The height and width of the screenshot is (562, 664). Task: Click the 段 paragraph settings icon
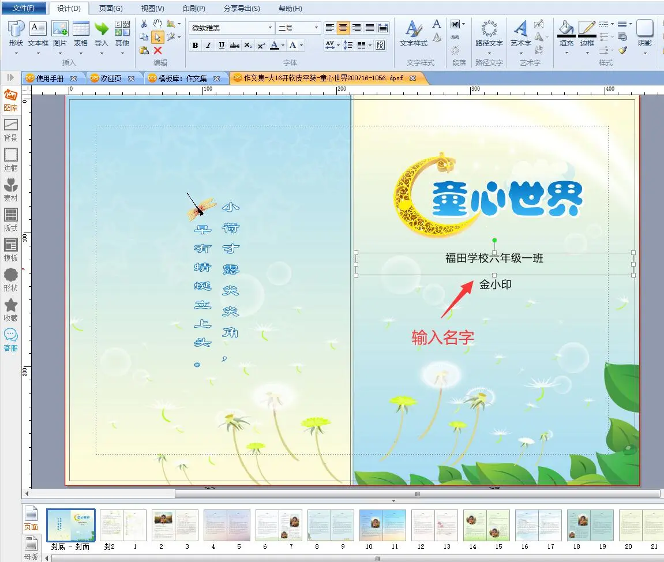tap(380, 45)
